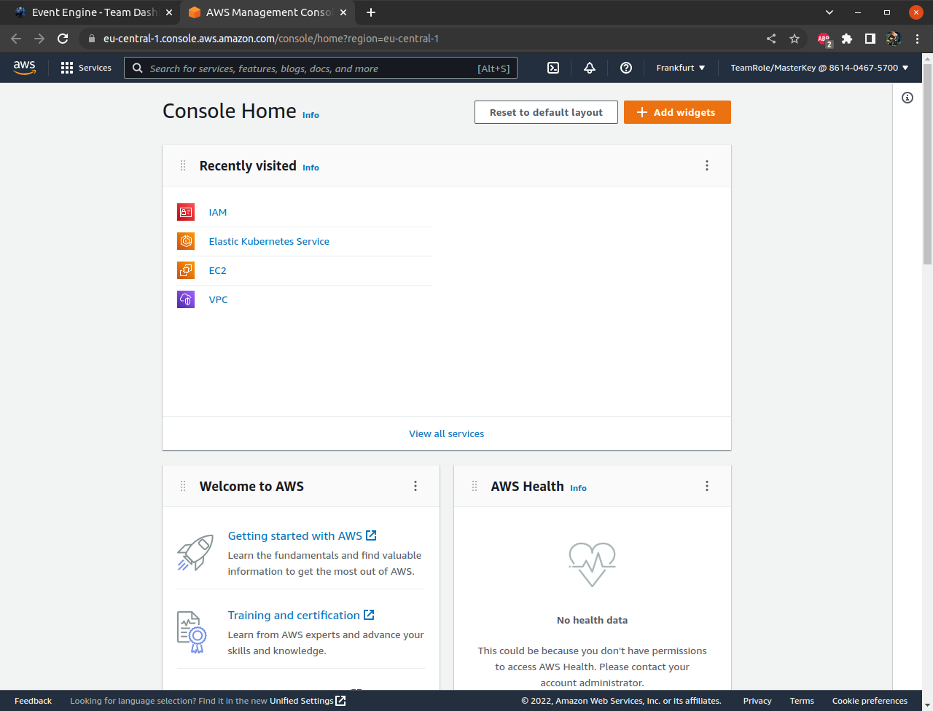Open the browser profile avatar
Viewport: 933px width, 711px height.
pyautogui.click(x=894, y=39)
